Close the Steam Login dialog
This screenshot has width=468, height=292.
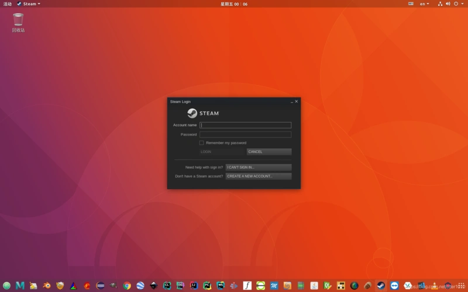coord(297,101)
